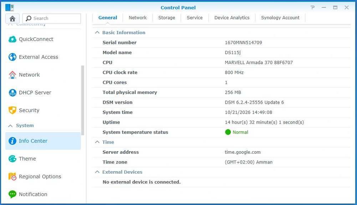Select External Access label in sidebar
This screenshot has height=205, width=357.
[x=39, y=57]
